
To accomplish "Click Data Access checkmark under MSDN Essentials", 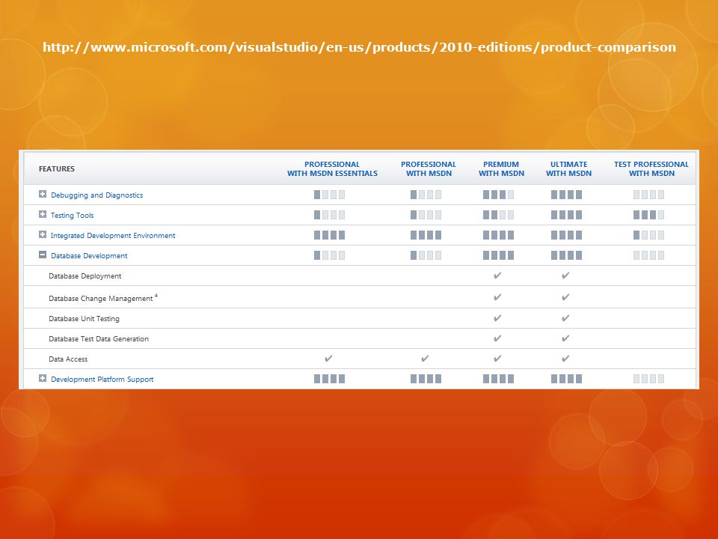I will point(328,359).
